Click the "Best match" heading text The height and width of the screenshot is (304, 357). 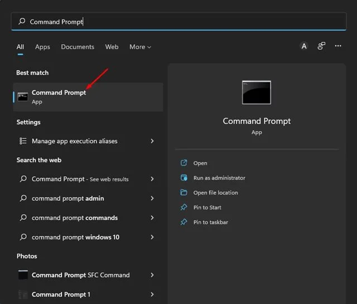point(32,73)
